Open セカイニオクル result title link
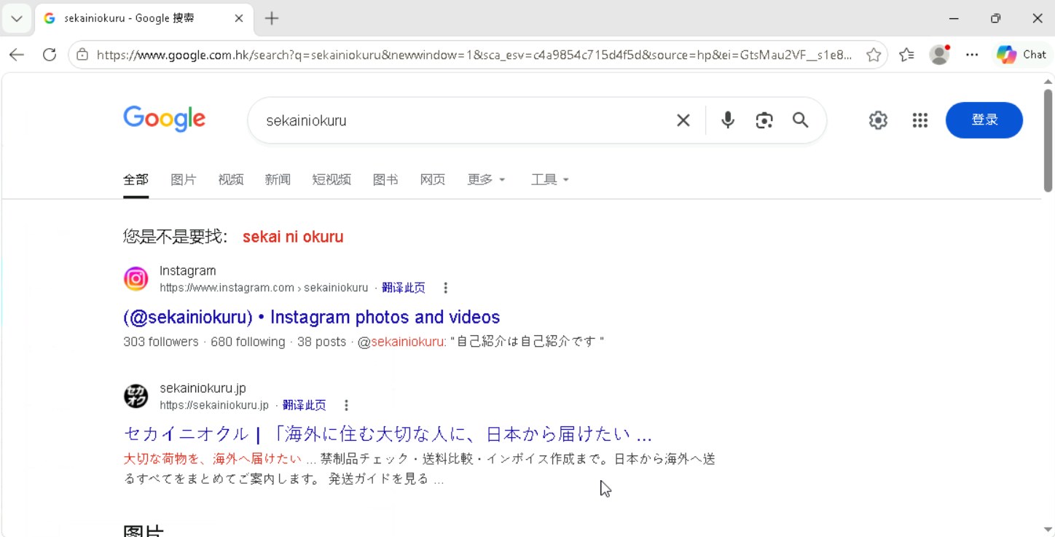1055x537 pixels. (388, 435)
